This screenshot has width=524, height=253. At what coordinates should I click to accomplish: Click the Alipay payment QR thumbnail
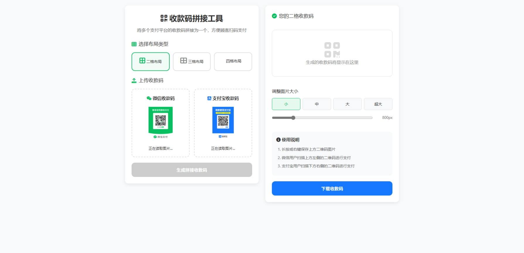point(223,122)
